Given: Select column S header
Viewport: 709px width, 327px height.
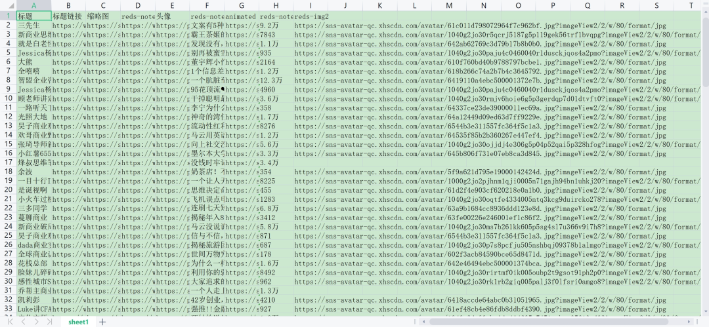Looking at the screenshot, I should coord(656,5).
